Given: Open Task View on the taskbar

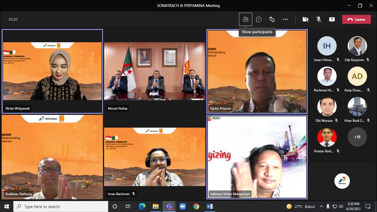Looking at the screenshot, I should 128,206.
